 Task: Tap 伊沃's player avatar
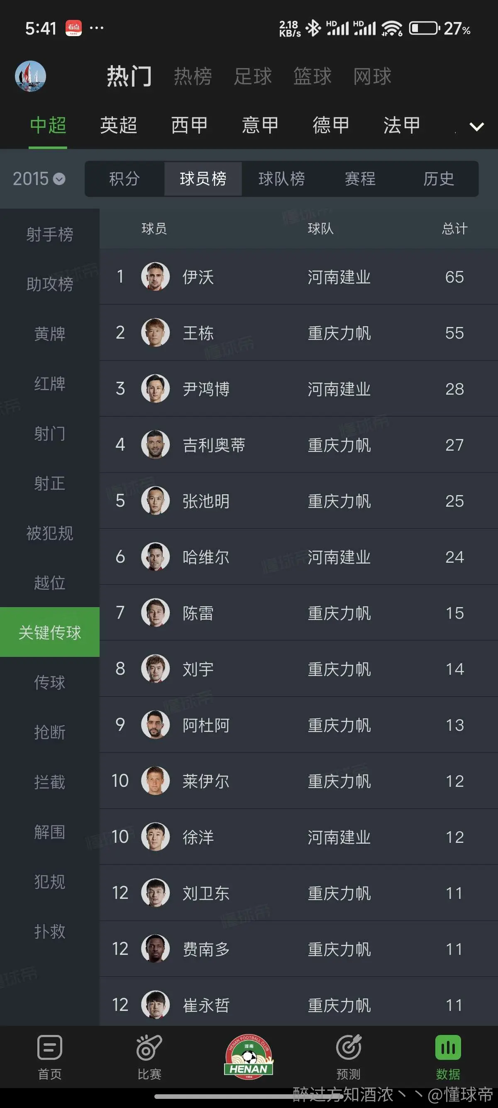coord(155,276)
